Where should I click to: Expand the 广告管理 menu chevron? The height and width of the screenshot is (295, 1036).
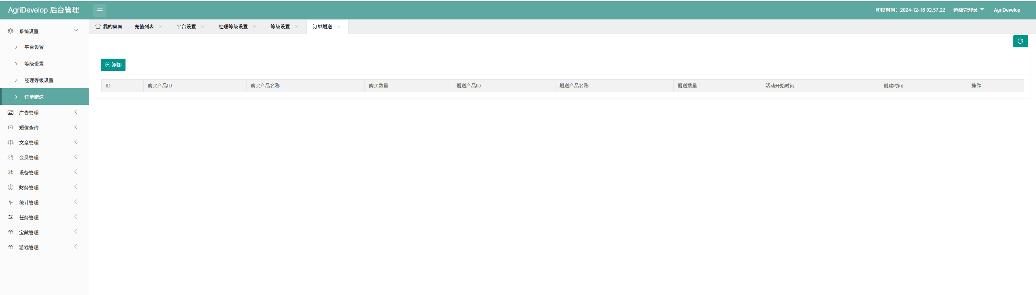pos(76,112)
